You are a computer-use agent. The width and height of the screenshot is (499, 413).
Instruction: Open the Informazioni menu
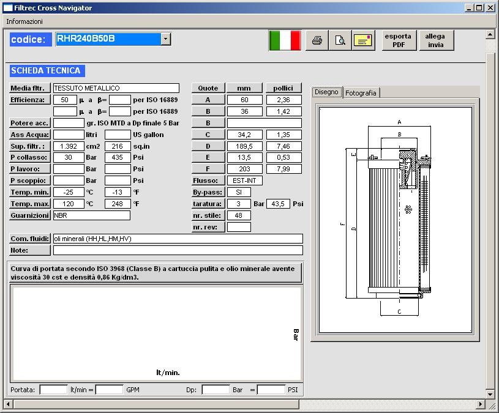(24, 21)
